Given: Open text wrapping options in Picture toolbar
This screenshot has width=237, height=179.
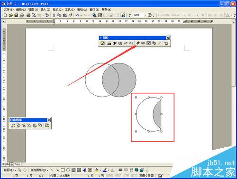Looking at the screenshot, I should (x=148, y=43).
